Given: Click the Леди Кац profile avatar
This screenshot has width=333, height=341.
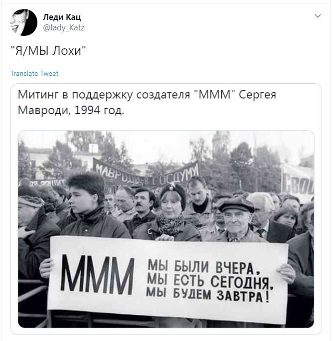Looking at the screenshot, I should click(24, 22).
